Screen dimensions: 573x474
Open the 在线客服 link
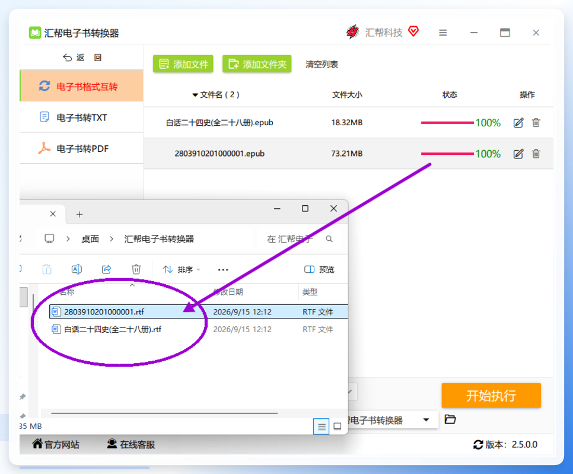(131, 444)
